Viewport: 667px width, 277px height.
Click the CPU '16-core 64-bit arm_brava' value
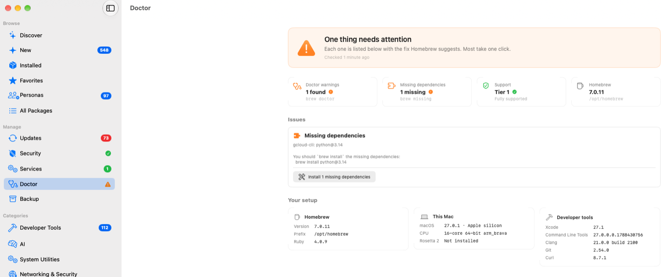click(x=475, y=233)
